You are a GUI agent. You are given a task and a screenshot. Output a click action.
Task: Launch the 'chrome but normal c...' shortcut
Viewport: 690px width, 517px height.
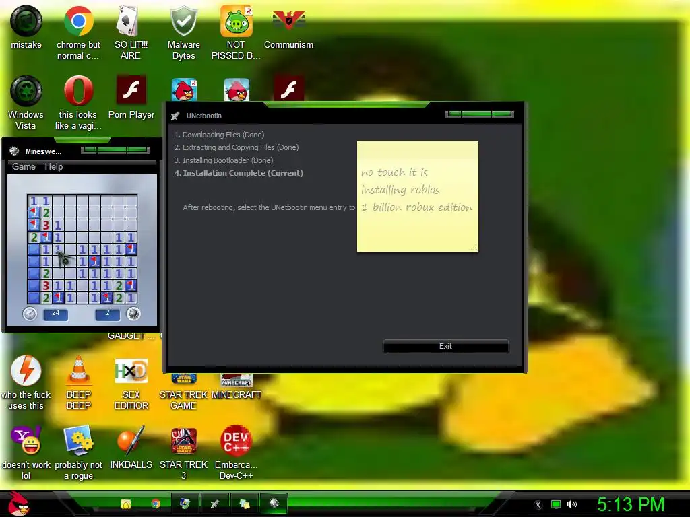point(78,21)
